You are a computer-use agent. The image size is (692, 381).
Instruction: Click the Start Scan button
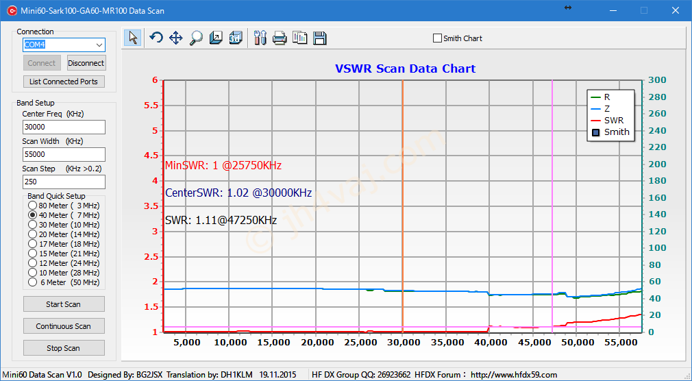tap(64, 304)
